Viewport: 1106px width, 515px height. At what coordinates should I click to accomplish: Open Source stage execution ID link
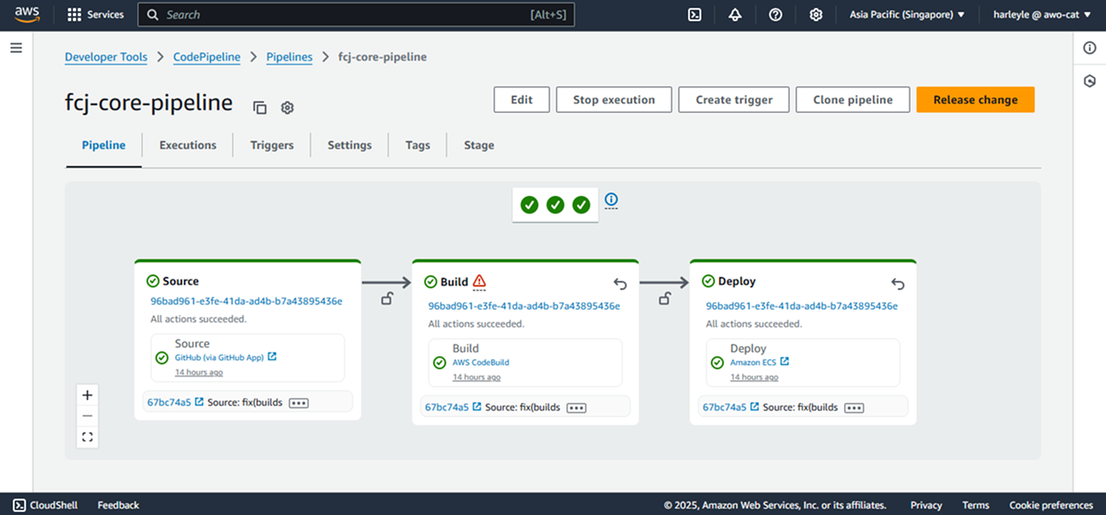pyautogui.click(x=246, y=301)
